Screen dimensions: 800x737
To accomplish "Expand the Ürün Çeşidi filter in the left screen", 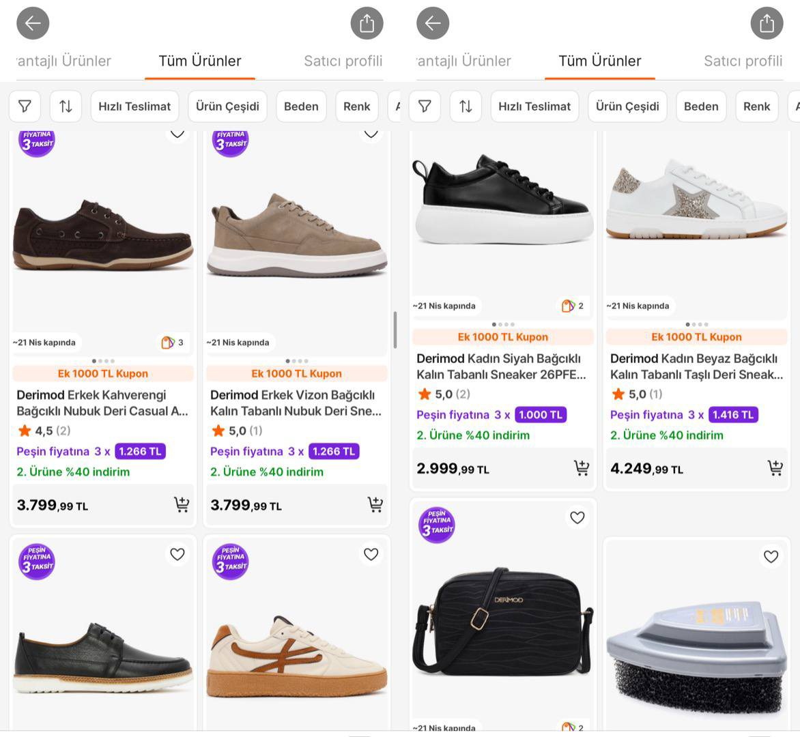I will [x=227, y=106].
